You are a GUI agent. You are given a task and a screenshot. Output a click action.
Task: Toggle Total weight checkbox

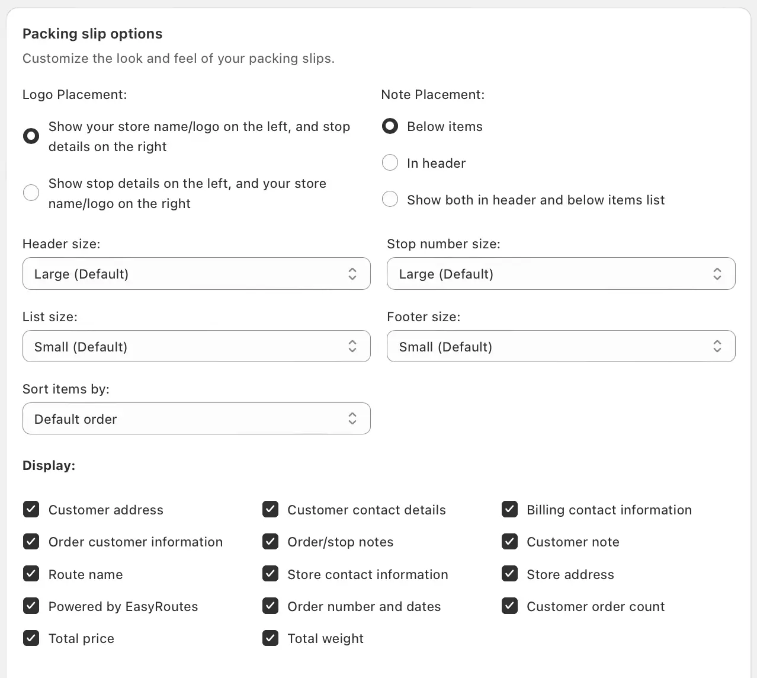pyautogui.click(x=270, y=638)
